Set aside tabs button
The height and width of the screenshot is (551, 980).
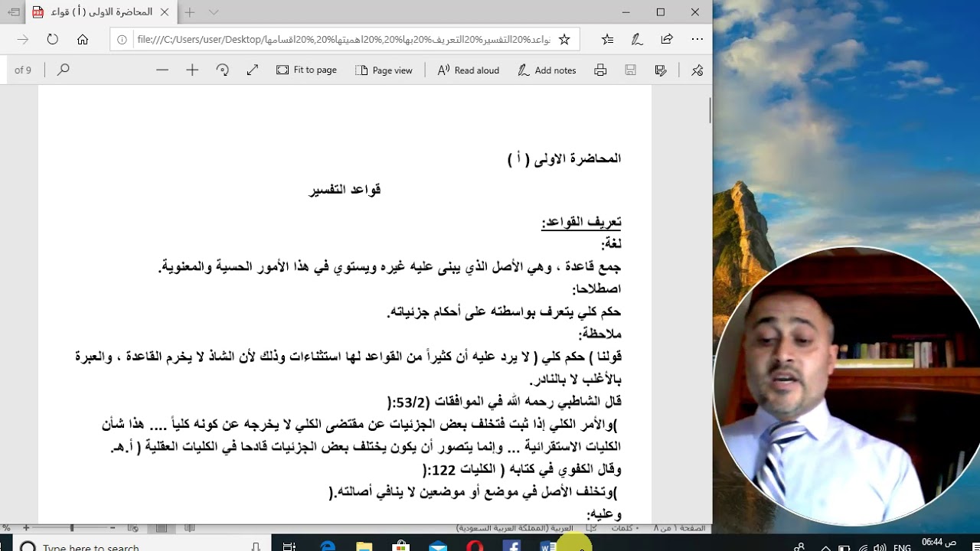tap(14, 12)
